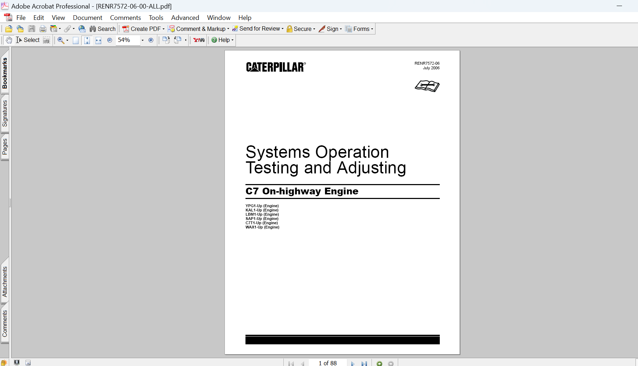The height and width of the screenshot is (366, 638).
Task: Go to first page button
Action: pyautogui.click(x=291, y=364)
